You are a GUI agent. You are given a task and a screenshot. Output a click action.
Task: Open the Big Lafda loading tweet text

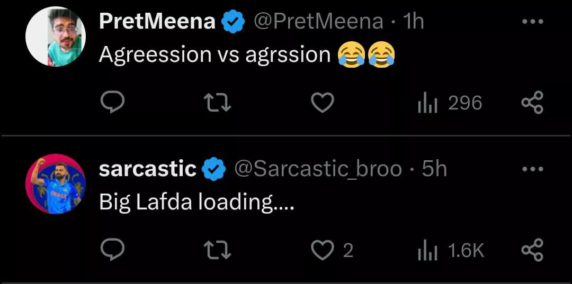click(196, 202)
